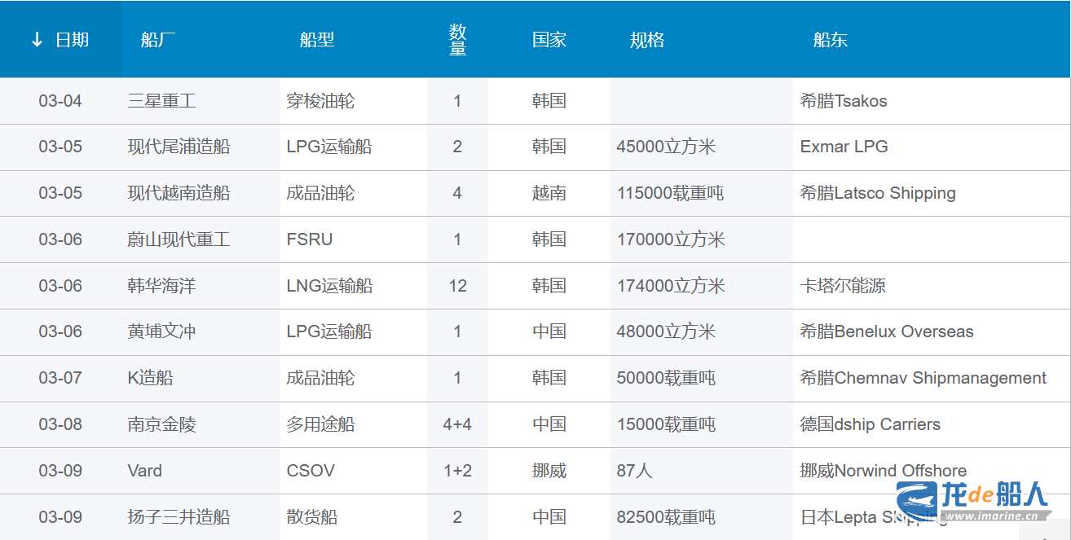Click LPG运输船 in 黄埔文冲 row
The image size is (1071, 540).
click(x=329, y=331)
